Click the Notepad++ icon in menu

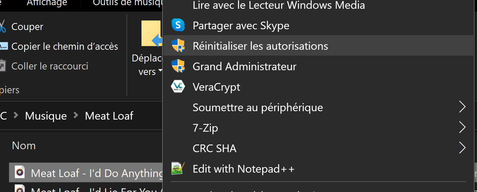(178, 169)
